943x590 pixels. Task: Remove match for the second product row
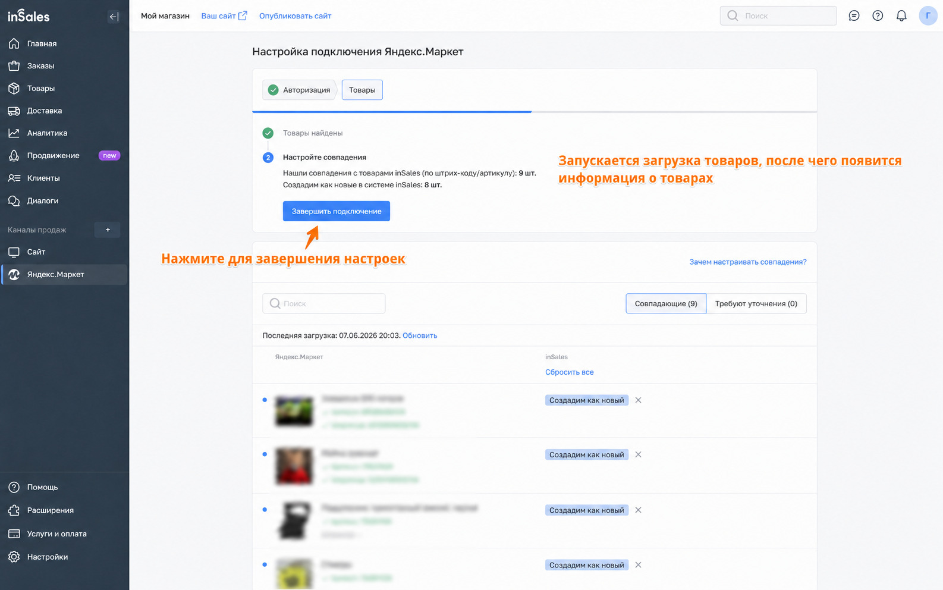tap(638, 454)
